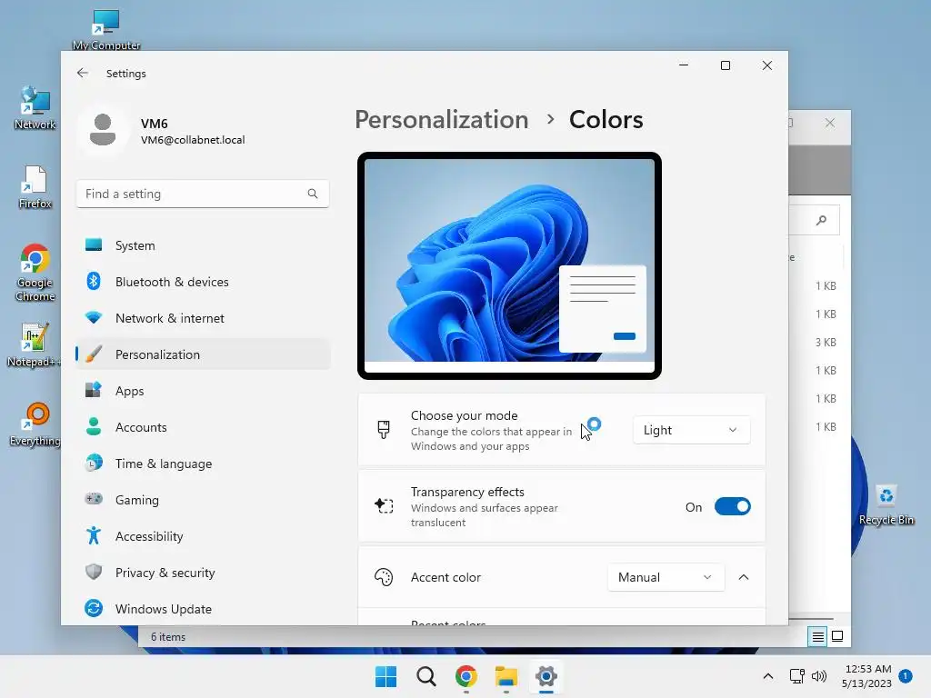
Task: Select the Firefox desktop shortcut
Action: [35, 187]
